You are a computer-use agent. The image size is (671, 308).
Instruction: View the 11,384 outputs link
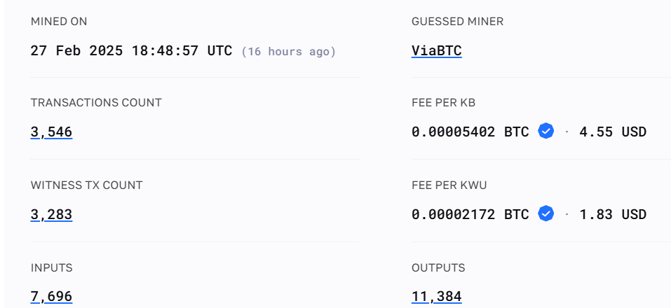coord(436,297)
